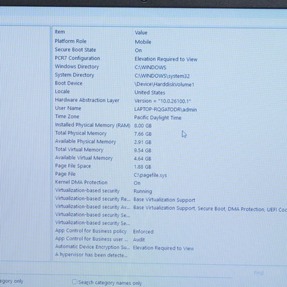Click the value 'Audit'
287x287 pixels.
click(x=139, y=239)
